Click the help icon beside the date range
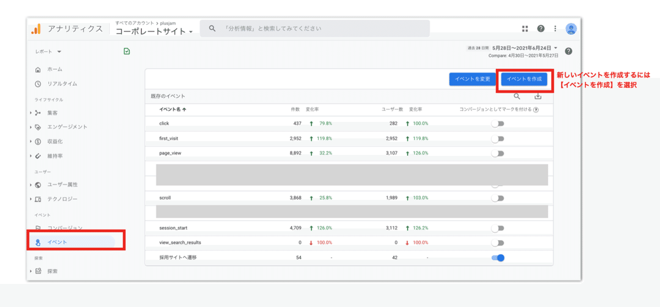 point(569,51)
